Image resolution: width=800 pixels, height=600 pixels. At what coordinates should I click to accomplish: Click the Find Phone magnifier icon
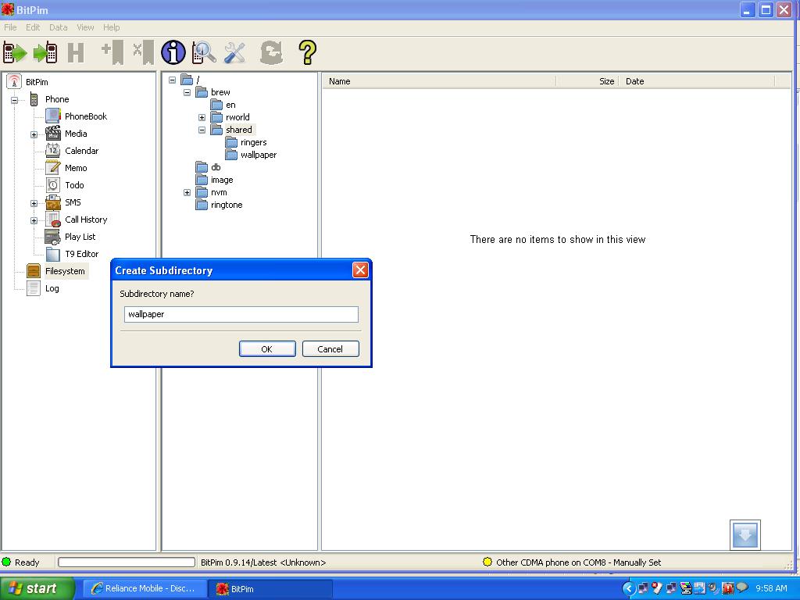point(204,52)
